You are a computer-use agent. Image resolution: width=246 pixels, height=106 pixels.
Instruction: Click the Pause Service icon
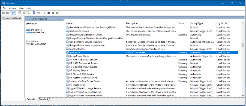click(53, 13)
